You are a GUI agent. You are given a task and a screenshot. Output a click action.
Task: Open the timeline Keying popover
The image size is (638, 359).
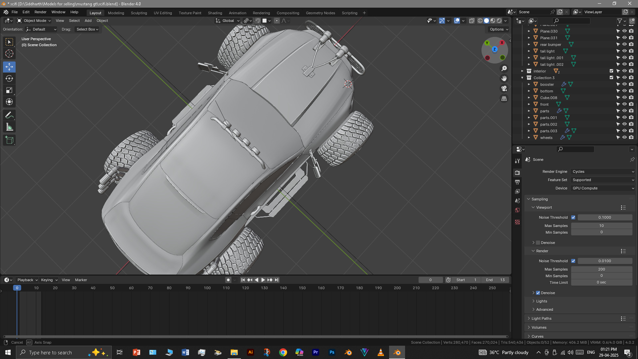pos(49,280)
